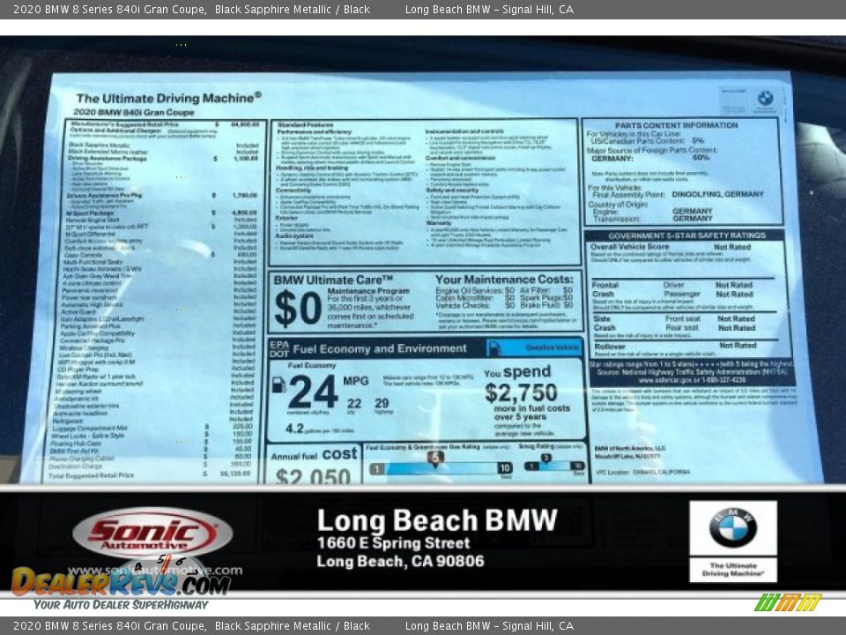Click 'DINGOLFING, GERMANY' final assembly point

[x=717, y=194]
